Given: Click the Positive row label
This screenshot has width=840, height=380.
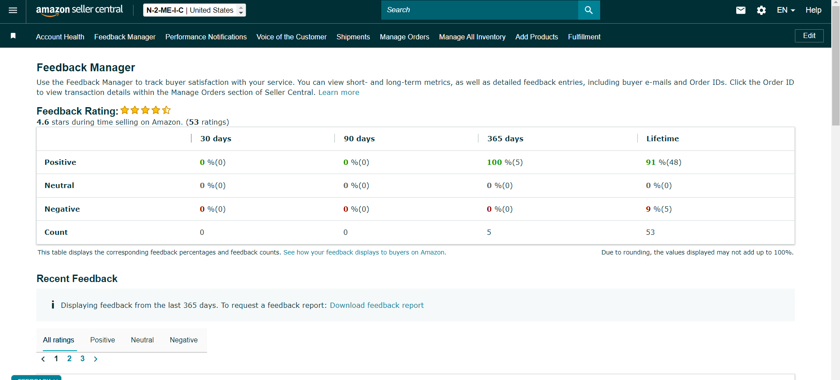Looking at the screenshot, I should click(60, 162).
